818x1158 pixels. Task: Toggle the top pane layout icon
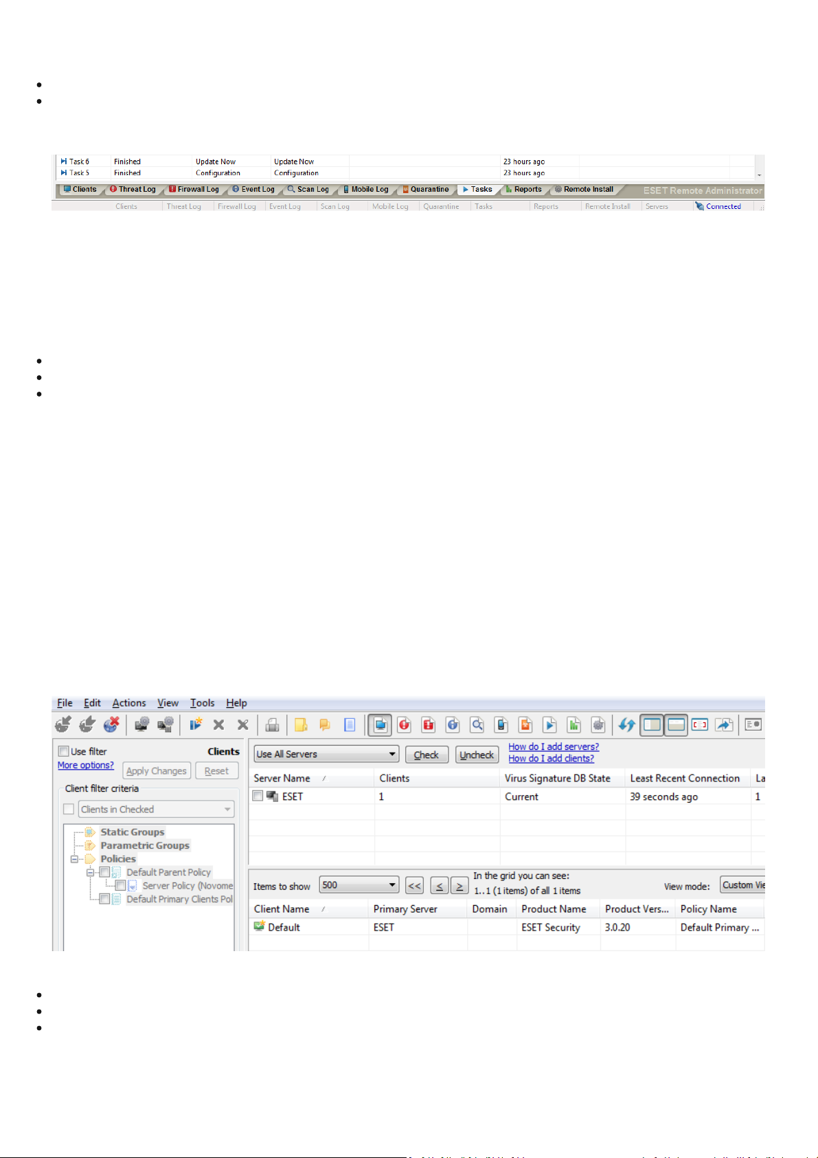click(676, 724)
